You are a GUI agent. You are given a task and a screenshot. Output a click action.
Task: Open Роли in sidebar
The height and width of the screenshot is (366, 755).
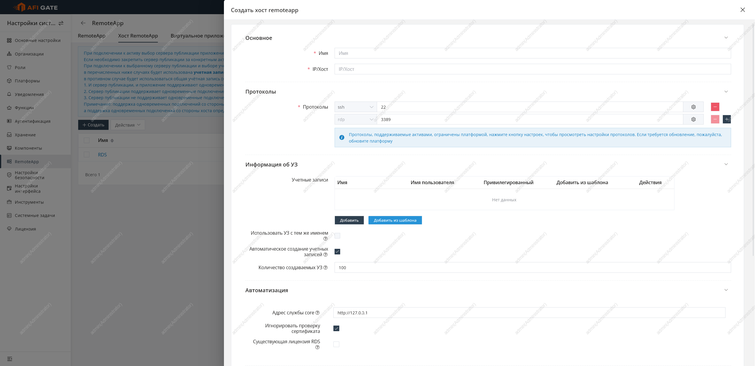click(35, 68)
